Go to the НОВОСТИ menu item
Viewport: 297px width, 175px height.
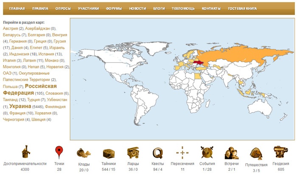(x=138, y=8)
